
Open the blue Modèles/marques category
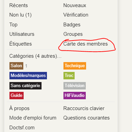(x=28, y=76)
